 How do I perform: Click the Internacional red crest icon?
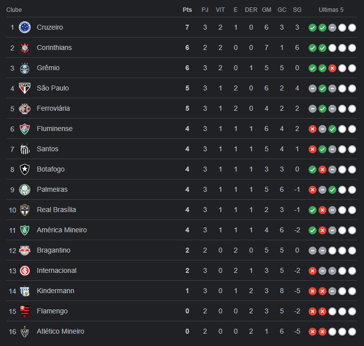pyautogui.click(x=25, y=270)
